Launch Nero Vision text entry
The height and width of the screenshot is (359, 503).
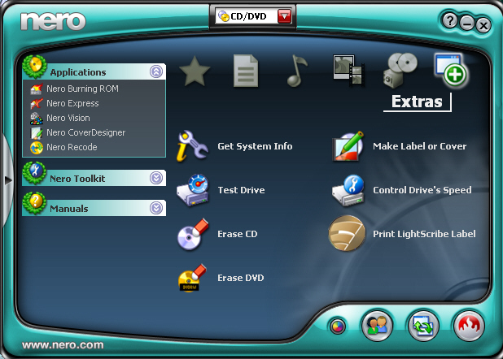pos(68,118)
